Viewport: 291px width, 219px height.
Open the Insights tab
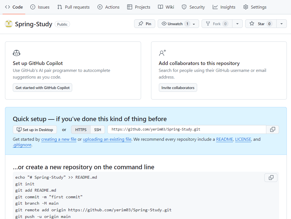pos(224,7)
